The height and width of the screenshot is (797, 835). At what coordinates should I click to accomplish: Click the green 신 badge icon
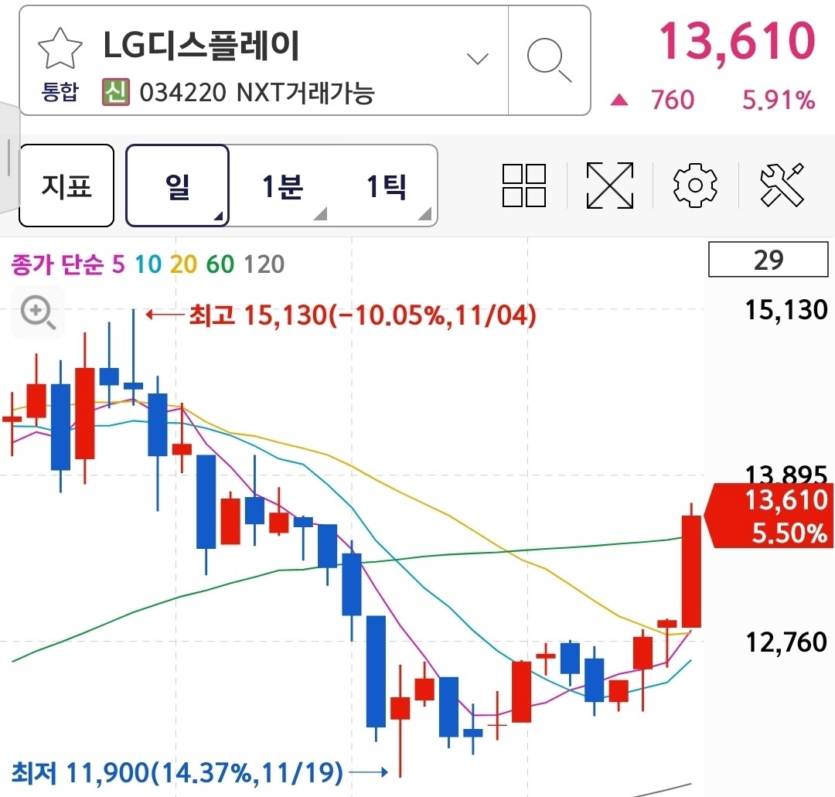click(115, 92)
